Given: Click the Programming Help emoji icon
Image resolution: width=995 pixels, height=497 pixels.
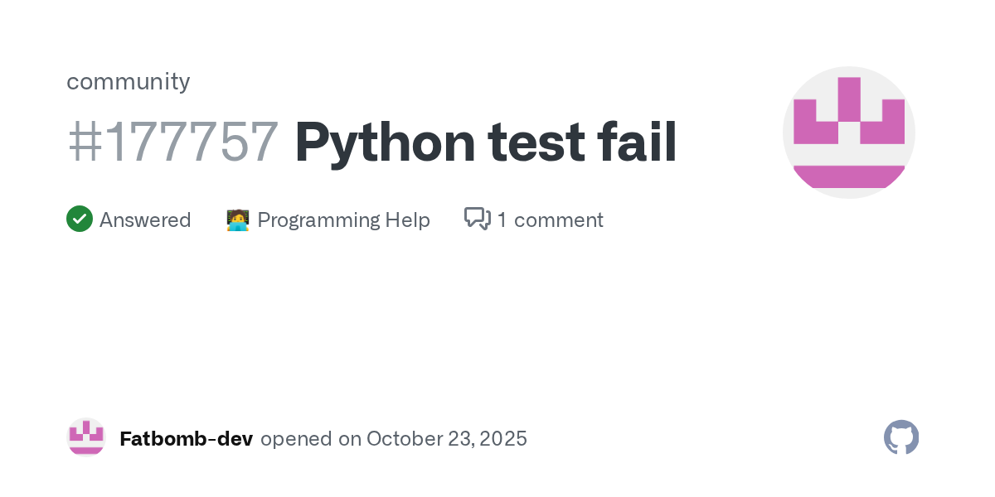Looking at the screenshot, I should 238,220.
